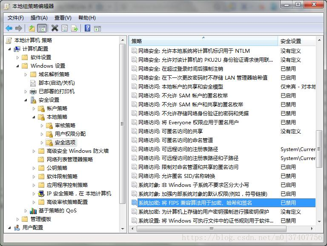The width and height of the screenshot is (327, 246).
Task: Click the policy list vertical scrollbar thumb
Action: tap(319, 149)
